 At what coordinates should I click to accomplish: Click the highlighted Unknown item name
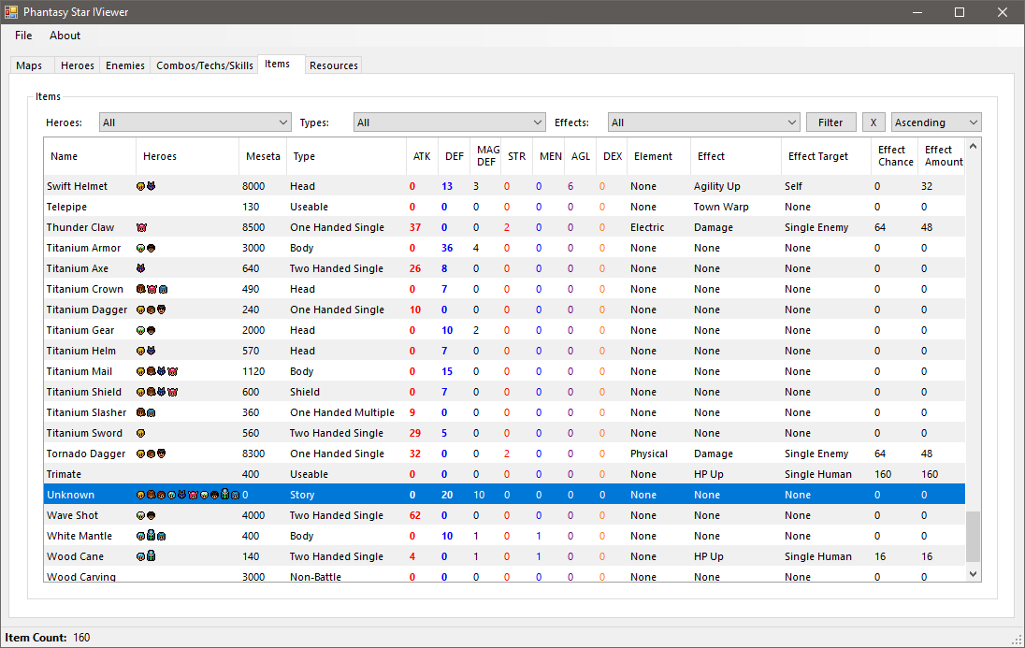[70, 496]
